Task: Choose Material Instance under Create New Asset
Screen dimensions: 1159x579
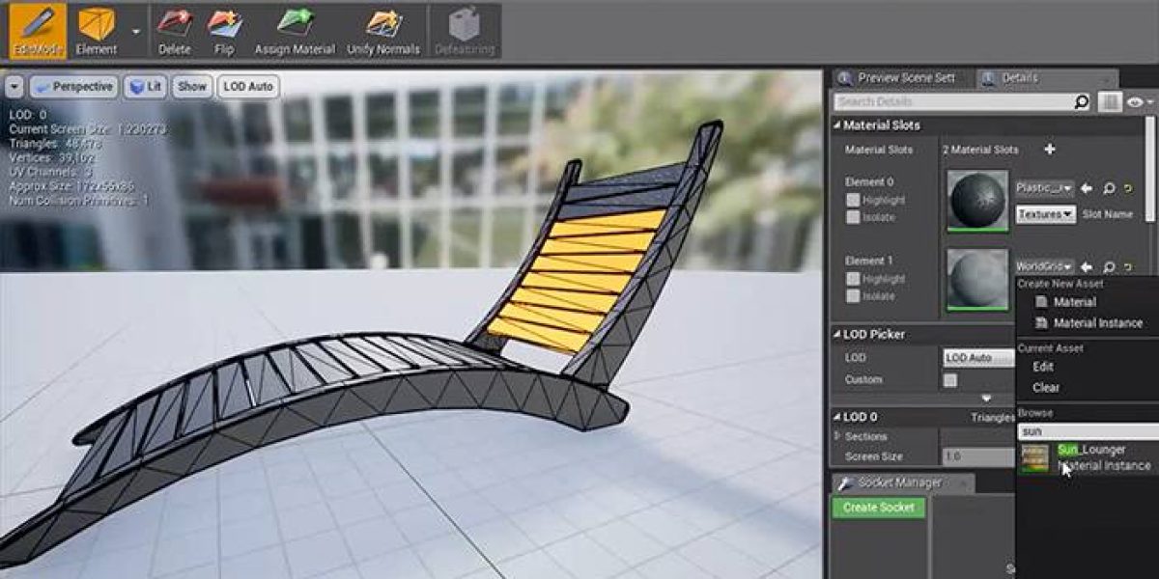Action: tap(1097, 323)
